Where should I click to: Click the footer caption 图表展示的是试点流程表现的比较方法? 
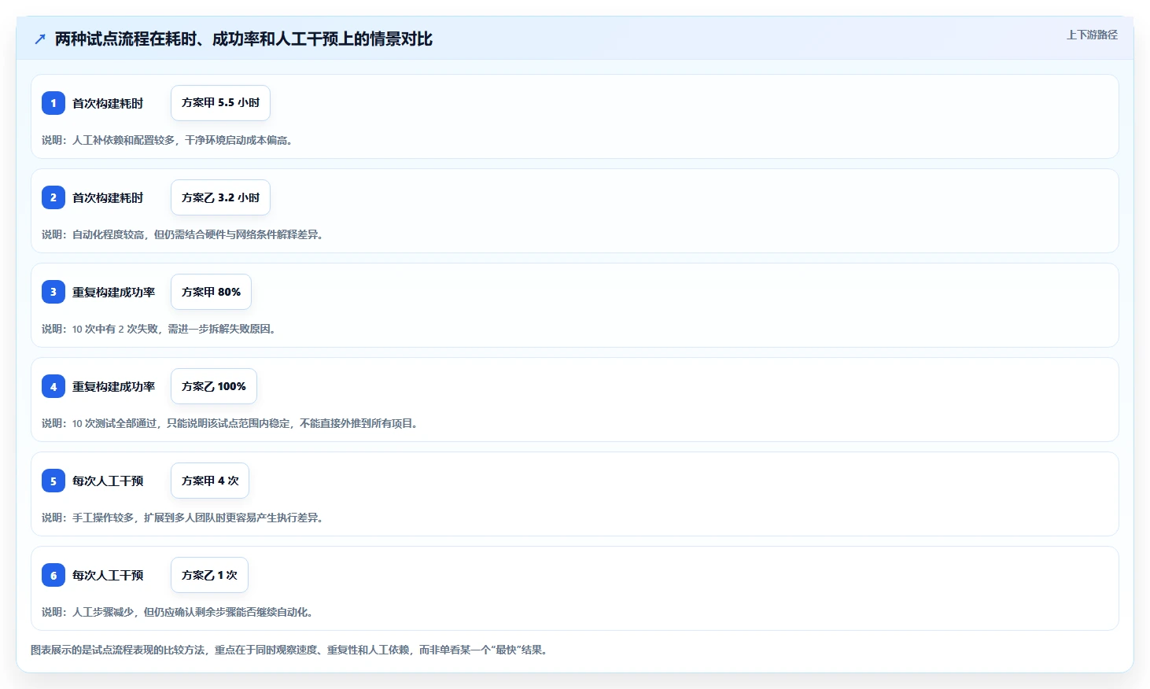(289, 650)
